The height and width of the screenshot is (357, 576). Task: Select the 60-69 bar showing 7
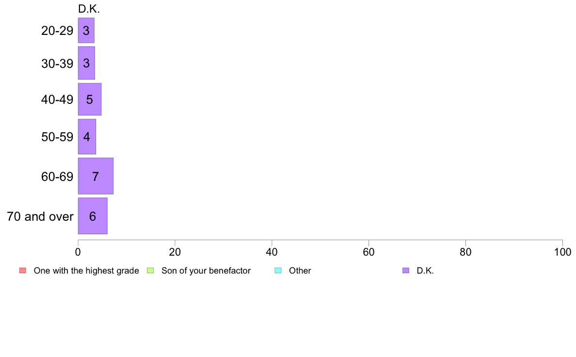pyautogui.click(x=96, y=176)
